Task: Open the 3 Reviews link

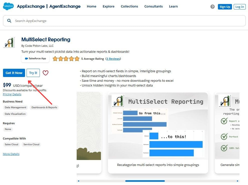Action: pos(113,58)
